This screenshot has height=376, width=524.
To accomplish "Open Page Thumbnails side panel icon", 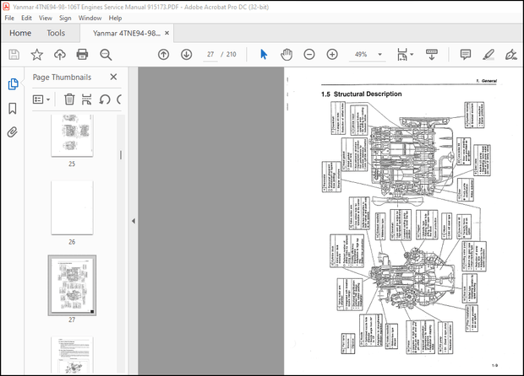I will [13, 84].
